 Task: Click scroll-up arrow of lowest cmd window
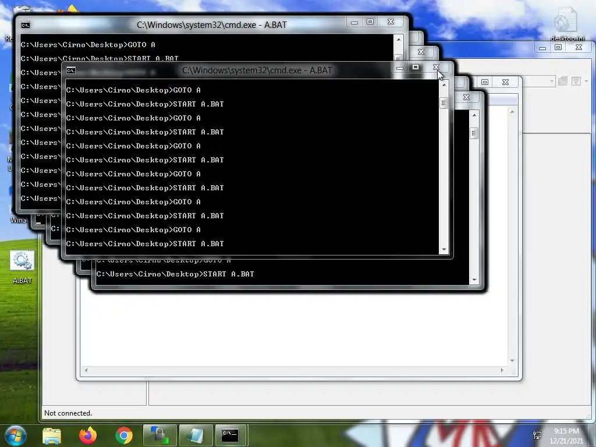click(474, 115)
